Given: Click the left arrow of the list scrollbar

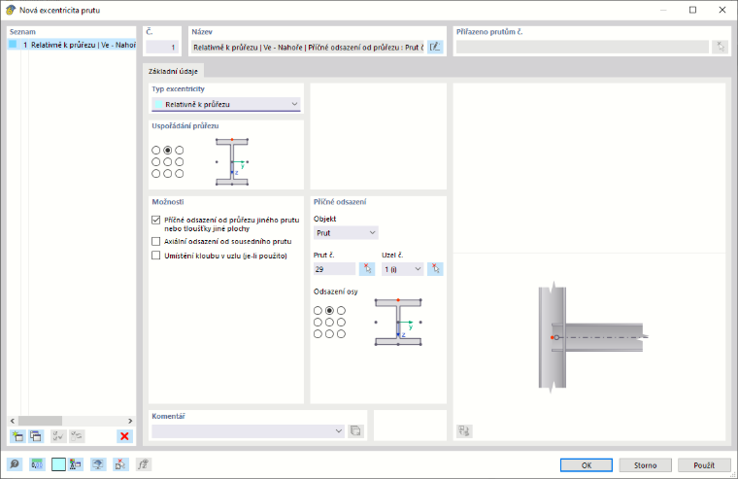Looking at the screenshot, I should tap(13, 421).
